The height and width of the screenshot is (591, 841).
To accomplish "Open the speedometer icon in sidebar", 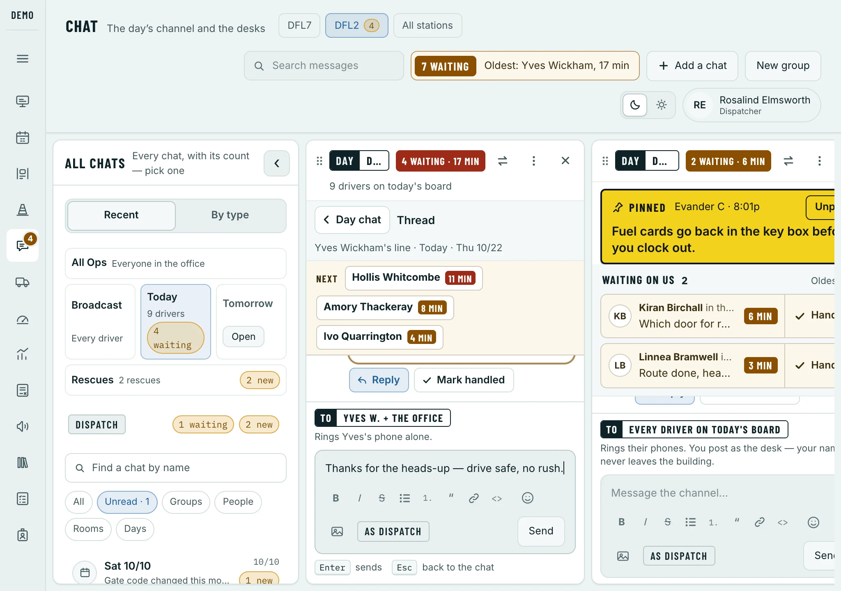I will 23,320.
